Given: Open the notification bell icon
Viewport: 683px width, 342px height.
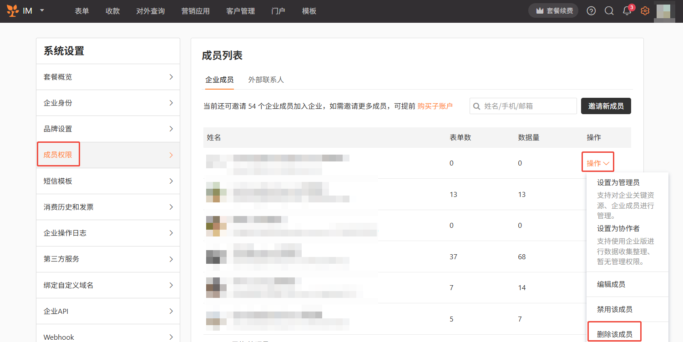Looking at the screenshot, I should (627, 11).
